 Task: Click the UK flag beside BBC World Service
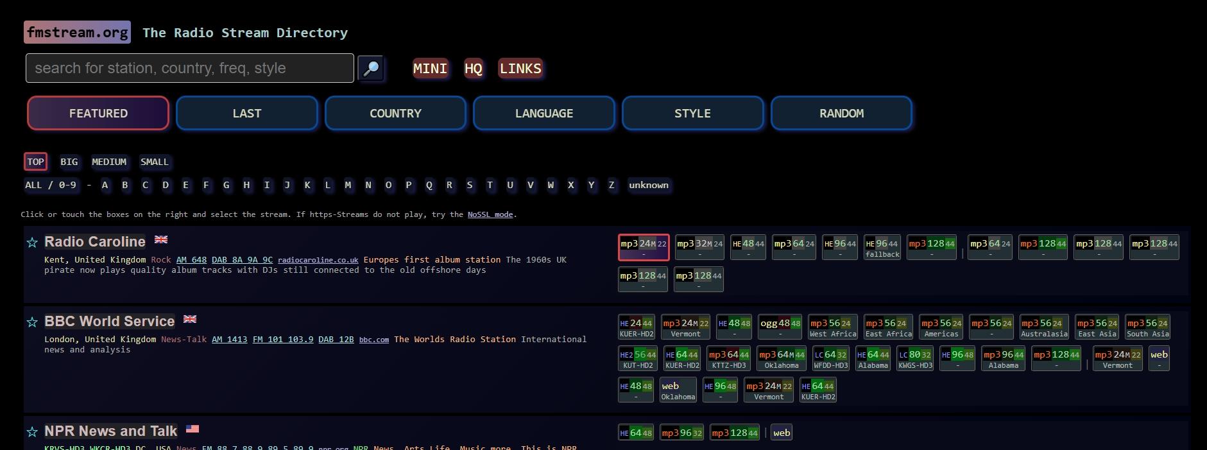coord(190,319)
